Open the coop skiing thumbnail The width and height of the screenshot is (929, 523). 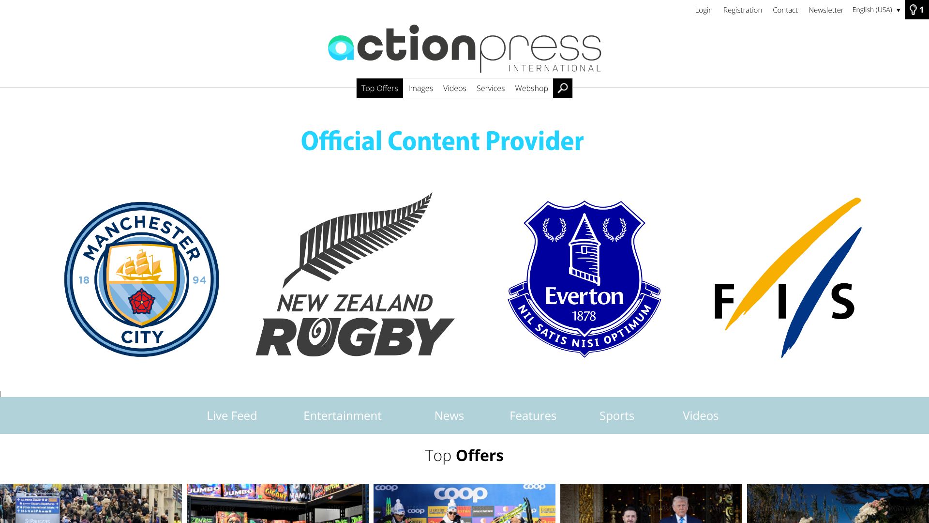point(464,503)
